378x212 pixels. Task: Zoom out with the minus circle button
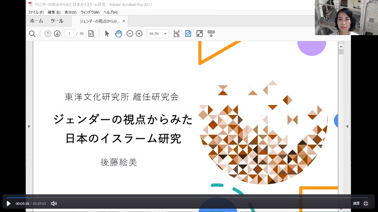(130, 34)
